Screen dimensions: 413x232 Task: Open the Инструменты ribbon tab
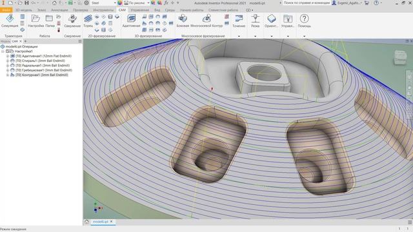(x=103, y=10)
